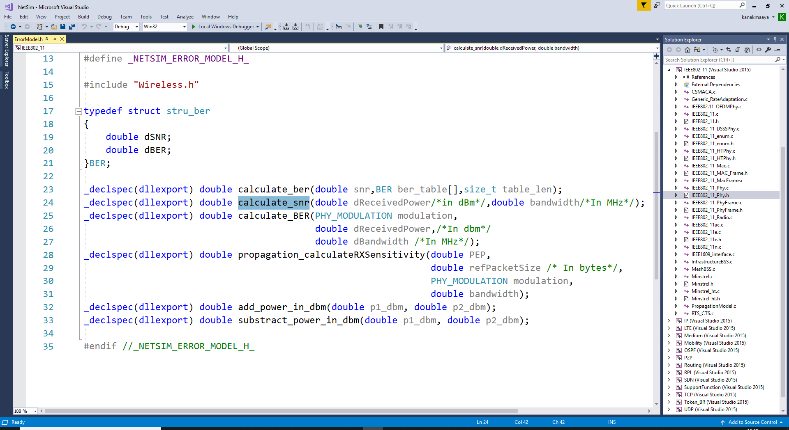Collapse All icon in Solution Explorer
Screen dimensions: 789x430
[x=738, y=50]
